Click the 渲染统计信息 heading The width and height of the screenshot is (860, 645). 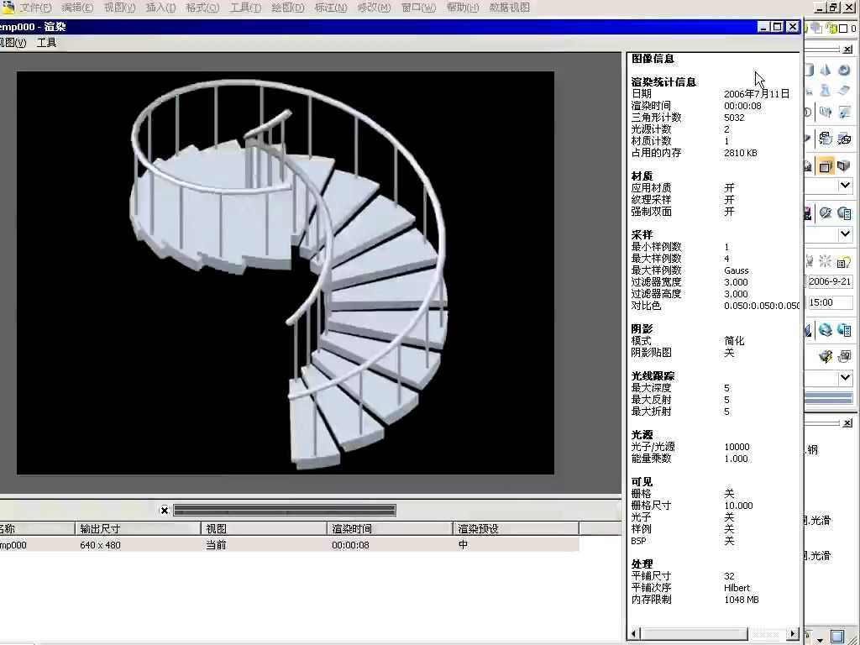point(663,82)
